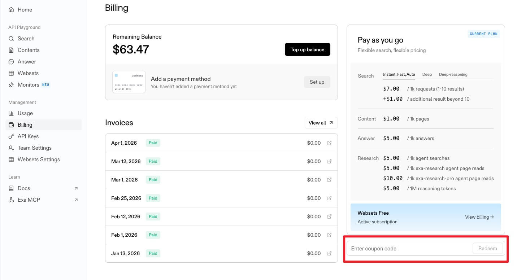This screenshot has height=280, width=517.
Task: Click the $7.00 search price value
Action: [391, 89]
